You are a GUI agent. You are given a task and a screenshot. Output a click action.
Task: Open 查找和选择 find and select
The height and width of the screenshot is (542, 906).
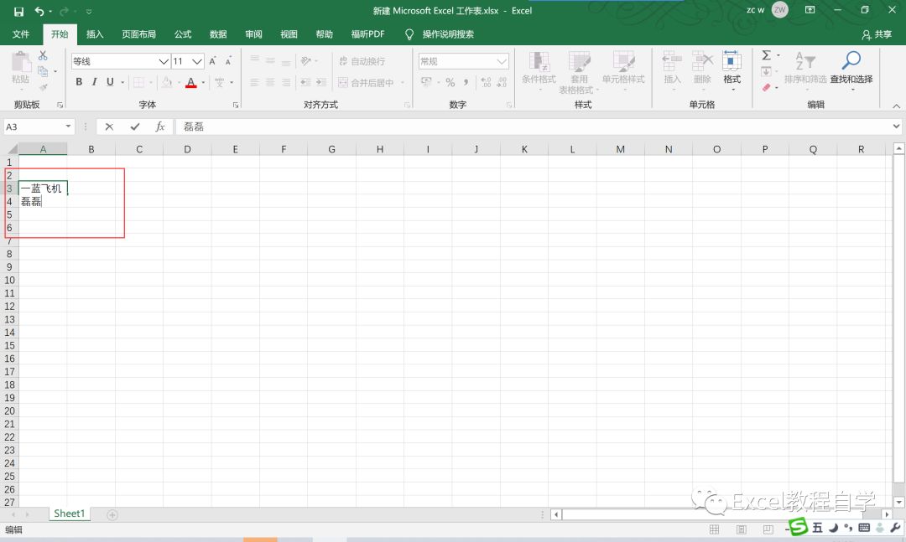click(x=851, y=70)
